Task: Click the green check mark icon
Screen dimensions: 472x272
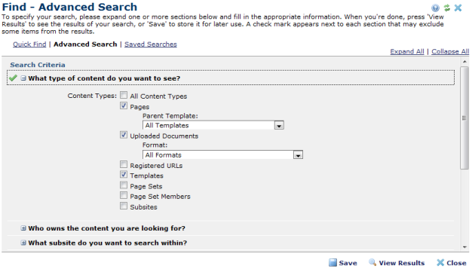Action: click(x=13, y=78)
